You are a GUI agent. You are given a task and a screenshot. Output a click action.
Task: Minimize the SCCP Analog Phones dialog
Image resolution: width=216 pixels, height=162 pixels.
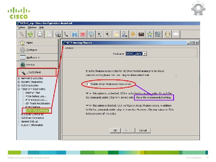(189, 43)
